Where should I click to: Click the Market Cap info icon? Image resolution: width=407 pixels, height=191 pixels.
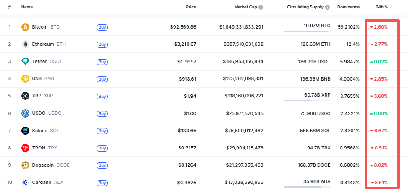(261, 7)
